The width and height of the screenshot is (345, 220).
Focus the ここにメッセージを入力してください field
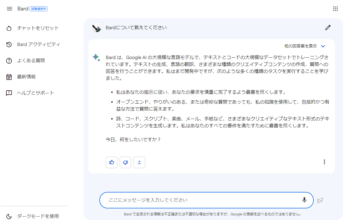click(206, 200)
